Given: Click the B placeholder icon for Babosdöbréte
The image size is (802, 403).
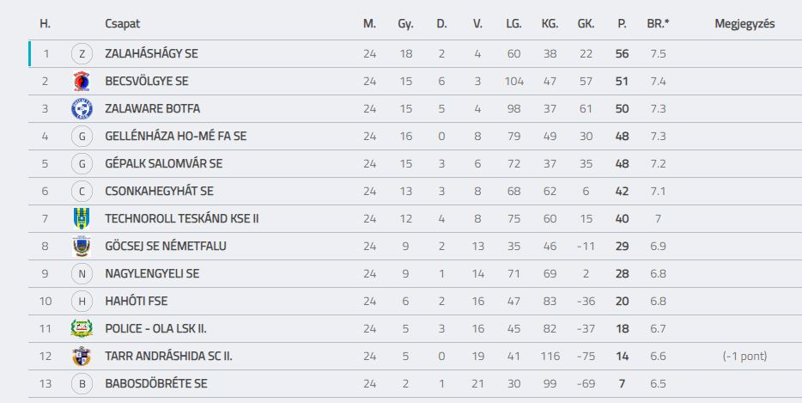Looking at the screenshot, I should (x=82, y=383).
